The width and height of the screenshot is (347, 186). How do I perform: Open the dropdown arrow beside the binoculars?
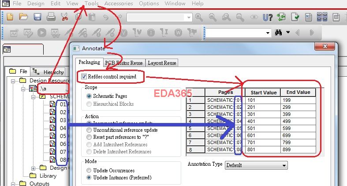tap(288, 32)
